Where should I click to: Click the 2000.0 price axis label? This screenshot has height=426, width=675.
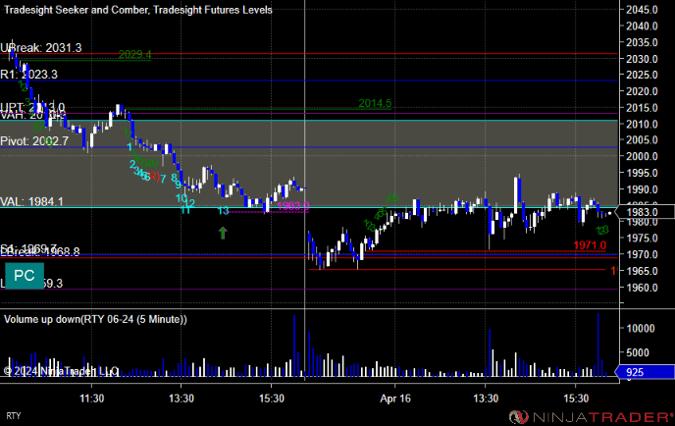pyautogui.click(x=642, y=156)
